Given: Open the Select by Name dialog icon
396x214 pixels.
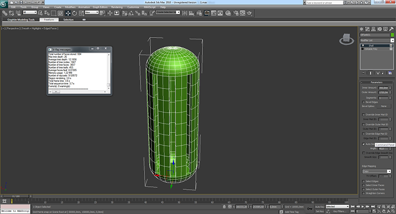Looking at the screenshot, I should (x=47, y=13).
